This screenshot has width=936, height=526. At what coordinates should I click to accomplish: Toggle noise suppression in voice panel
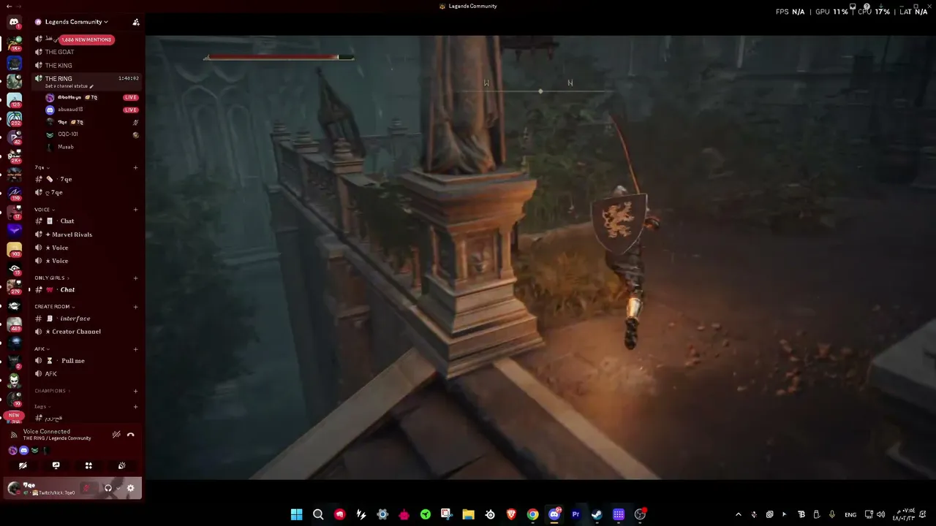tap(116, 435)
